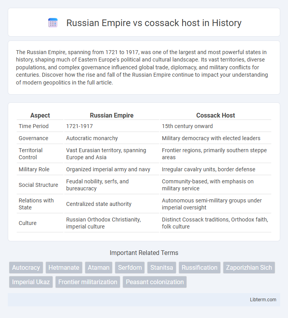The width and height of the screenshot is (288, 318).
Task: Click 'Community-based, with emphasis on military service'
Action: [x=208, y=185]
